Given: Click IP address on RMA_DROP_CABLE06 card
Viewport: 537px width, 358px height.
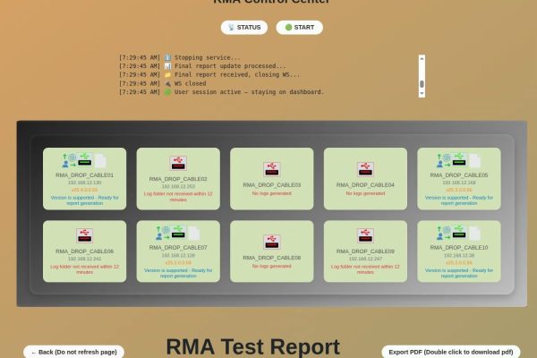Looking at the screenshot, I should pyautogui.click(x=85, y=259).
